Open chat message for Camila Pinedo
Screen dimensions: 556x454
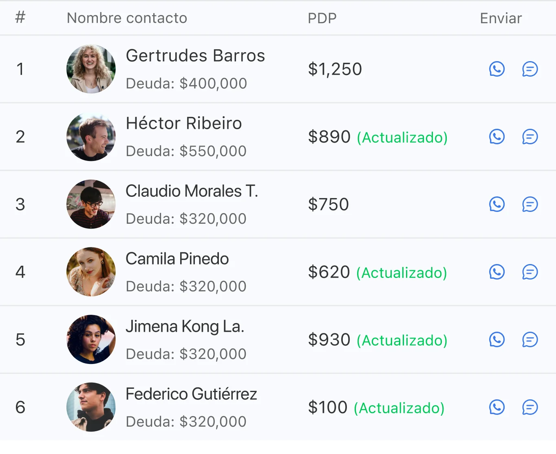tap(530, 272)
